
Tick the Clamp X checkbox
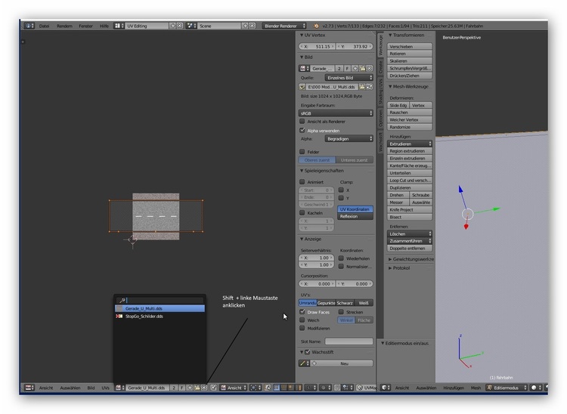[341, 190]
